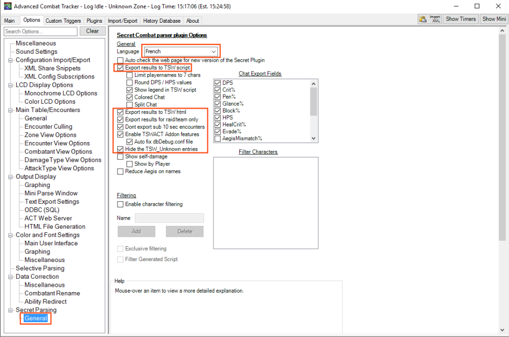Select ACT Web Server tree item

click(48, 218)
